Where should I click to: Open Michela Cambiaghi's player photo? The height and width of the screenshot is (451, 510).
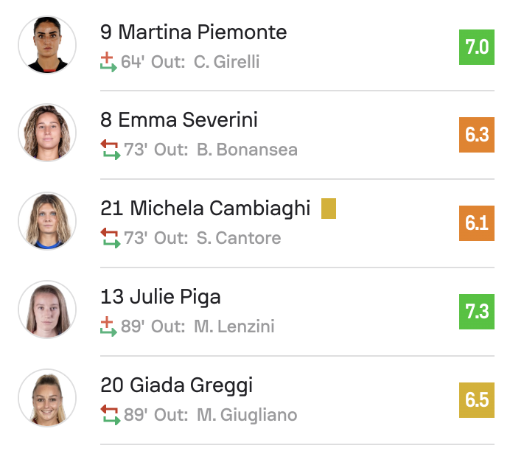coord(47,221)
